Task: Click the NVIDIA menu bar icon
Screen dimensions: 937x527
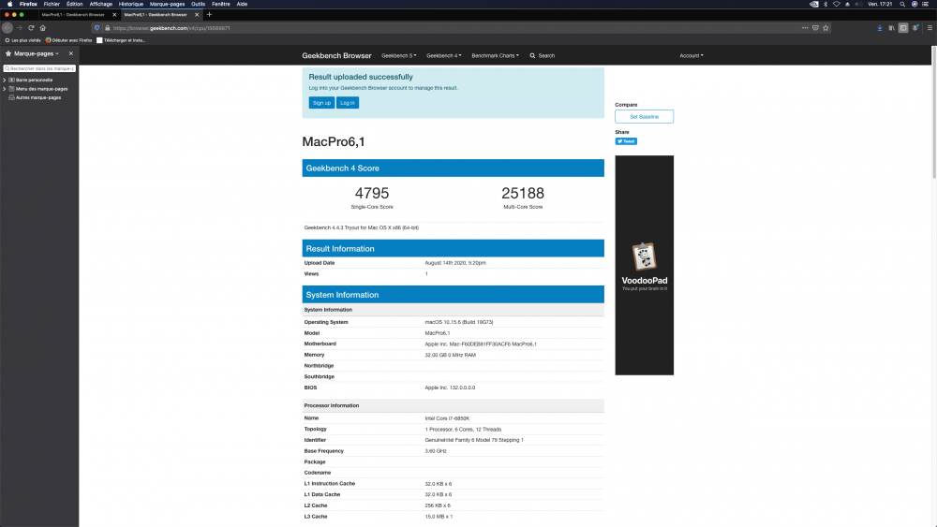Action: pyautogui.click(x=814, y=4)
